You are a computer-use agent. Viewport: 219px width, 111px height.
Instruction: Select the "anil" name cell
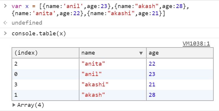[x=113, y=74]
